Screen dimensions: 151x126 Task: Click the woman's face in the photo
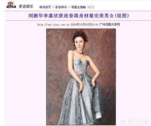pyautogui.click(x=79, y=44)
